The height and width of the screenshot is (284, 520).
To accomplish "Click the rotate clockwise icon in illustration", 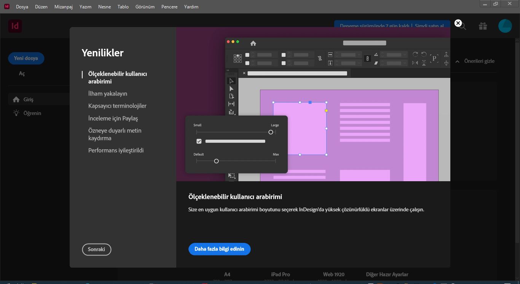I will tap(415, 54).
